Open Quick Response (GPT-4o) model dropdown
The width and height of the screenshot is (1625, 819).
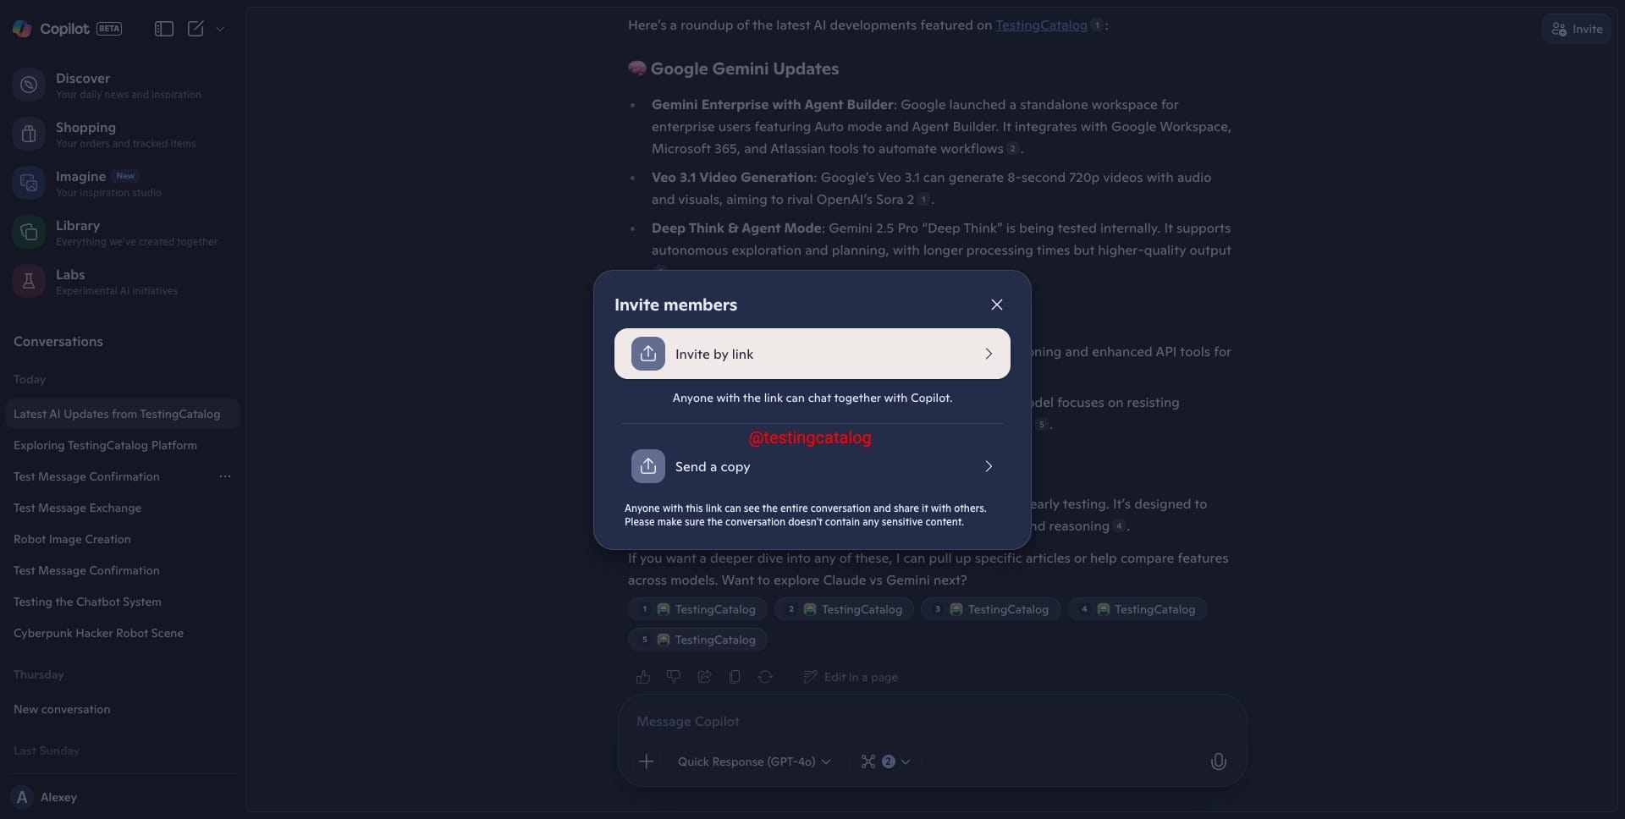tap(754, 761)
